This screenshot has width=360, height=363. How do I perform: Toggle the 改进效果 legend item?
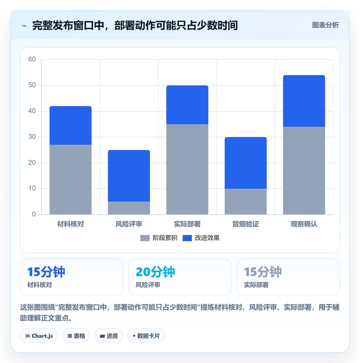pyautogui.click(x=201, y=238)
